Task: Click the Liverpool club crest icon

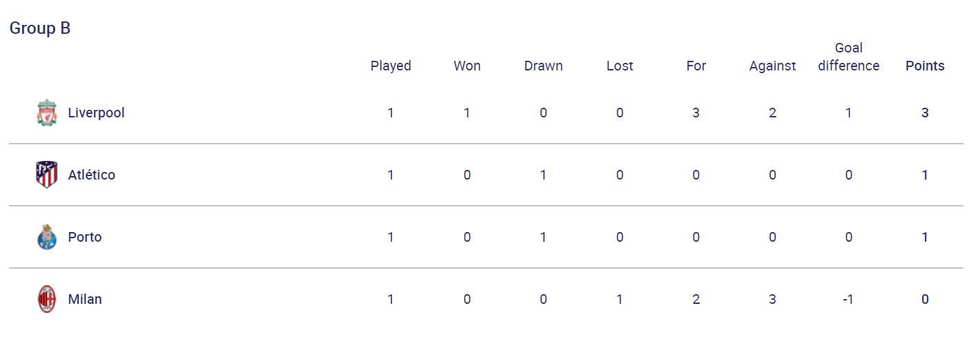Action: (x=46, y=113)
